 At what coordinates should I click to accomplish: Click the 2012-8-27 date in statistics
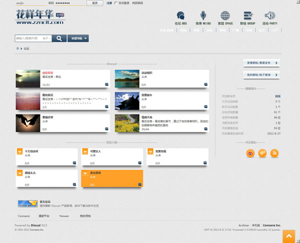tap(274, 133)
